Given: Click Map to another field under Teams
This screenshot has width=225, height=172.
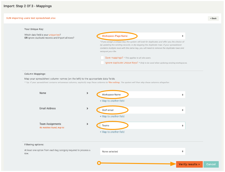Looking at the screenshot, I should tap(112, 132).
